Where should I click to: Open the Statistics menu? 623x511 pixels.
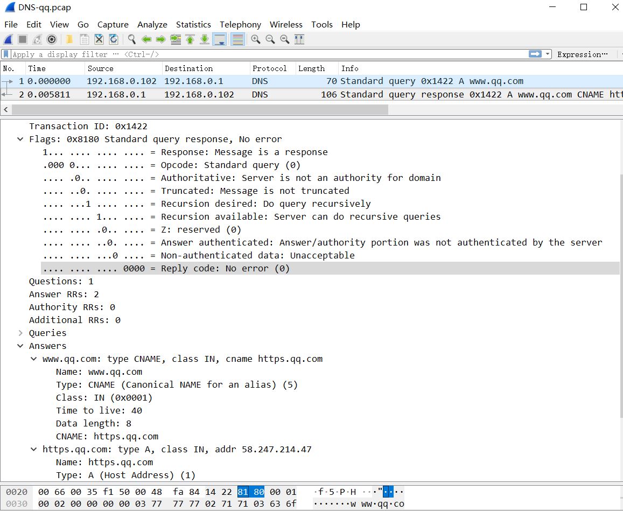(x=193, y=25)
